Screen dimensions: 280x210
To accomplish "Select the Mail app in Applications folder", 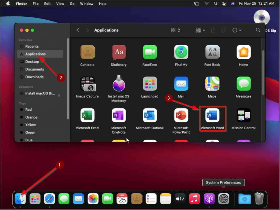I will tap(181, 84).
